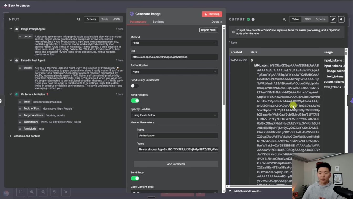Open the Body Content Type dropdown
Image resolution: width=353 pixels, height=199 pixels.
(174, 192)
